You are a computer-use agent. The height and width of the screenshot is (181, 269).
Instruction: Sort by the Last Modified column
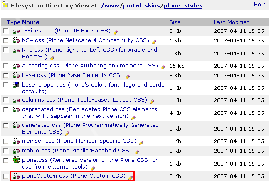point(232,22)
